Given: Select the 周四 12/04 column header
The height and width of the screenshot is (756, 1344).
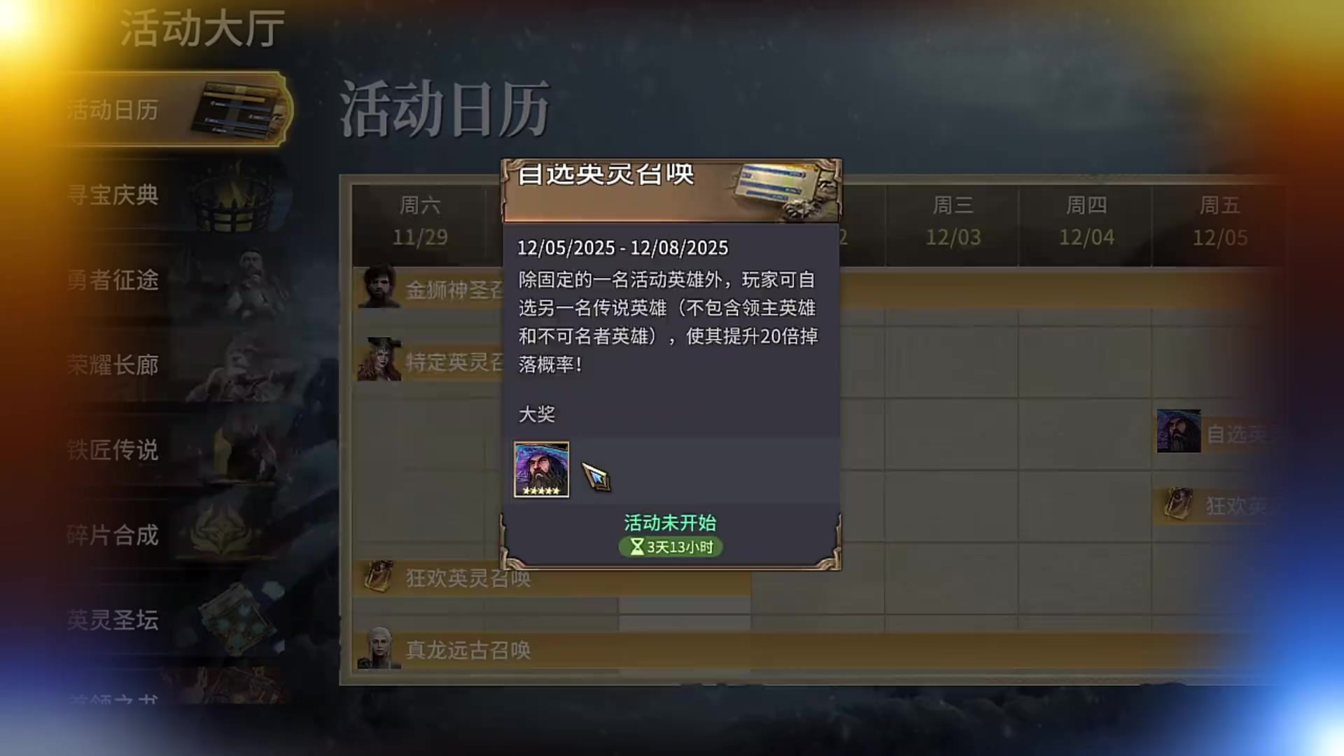Looking at the screenshot, I should coord(1086,221).
